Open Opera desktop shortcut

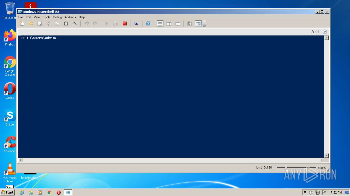tap(10, 91)
